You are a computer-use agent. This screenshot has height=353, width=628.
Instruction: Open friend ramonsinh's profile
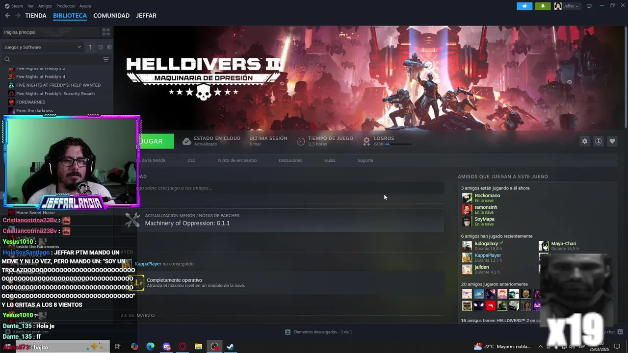click(x=486, y=207)
